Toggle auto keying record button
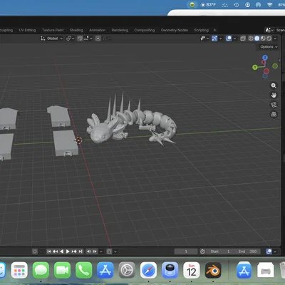Image resolution: width=285 pixels, height=285 pixels. pyautogui.click(x=35, y=252)
